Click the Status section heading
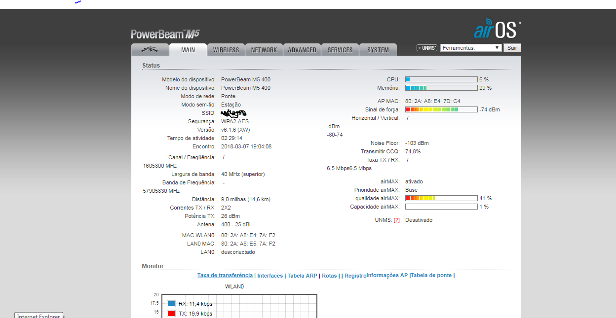The height and width of the screenshot is (318, 616). pyautogui.click(x=151, y=65)
